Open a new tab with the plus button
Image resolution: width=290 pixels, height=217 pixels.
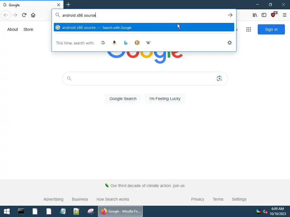68,5
